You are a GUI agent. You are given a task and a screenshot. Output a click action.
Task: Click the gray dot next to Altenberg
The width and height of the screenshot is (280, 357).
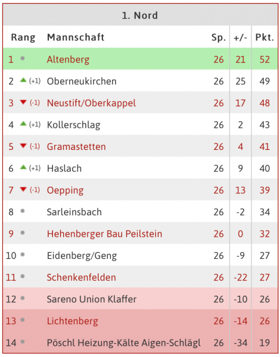tap(23, 58)
